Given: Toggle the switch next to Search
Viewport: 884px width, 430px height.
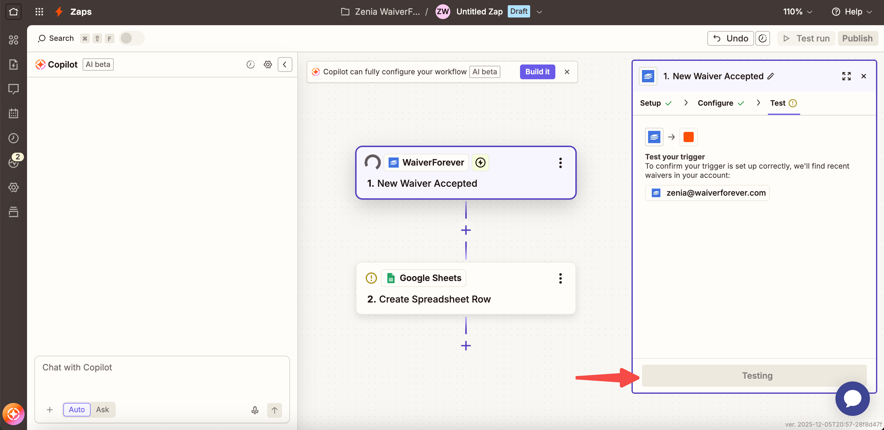Looking at the screenshot, I should pos(131,38).
